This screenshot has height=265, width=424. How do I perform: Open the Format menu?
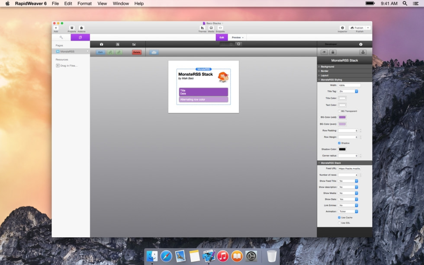tap(85, 3)
